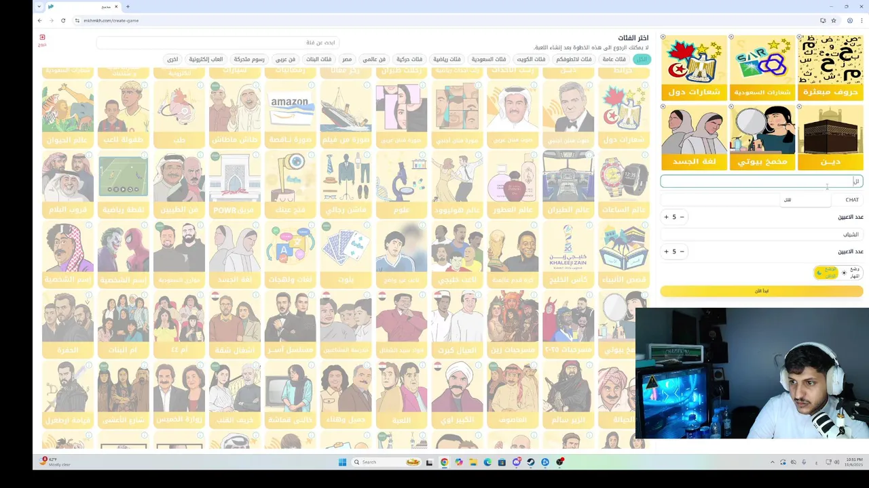Remove the لغة الجسد selected category card
869x488 pixels.
click(x=663, y=106)
